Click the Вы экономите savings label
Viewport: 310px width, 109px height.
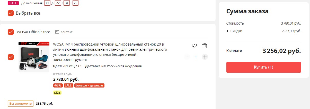[x=21, y=104]
